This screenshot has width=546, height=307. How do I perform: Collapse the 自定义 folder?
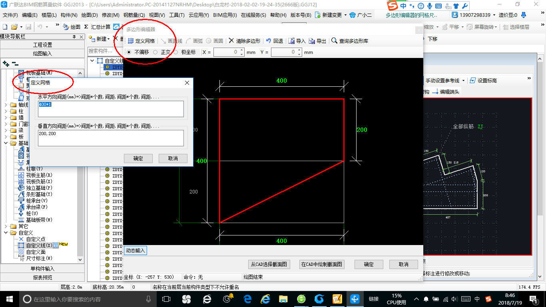tap(6, 233)
